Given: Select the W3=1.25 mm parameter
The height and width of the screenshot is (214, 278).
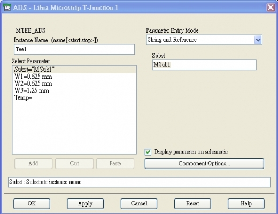Looking at the screenshot, I should [74, 90].
